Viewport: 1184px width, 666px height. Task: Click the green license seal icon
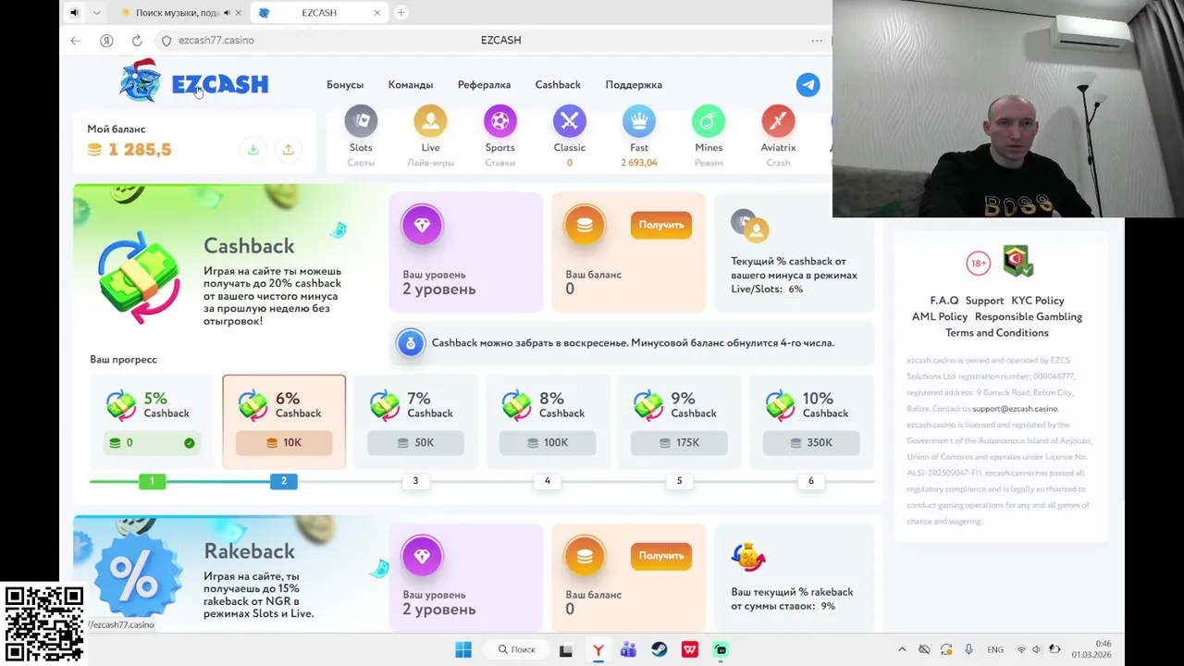pyautogui.click(x=1017, y=262)
